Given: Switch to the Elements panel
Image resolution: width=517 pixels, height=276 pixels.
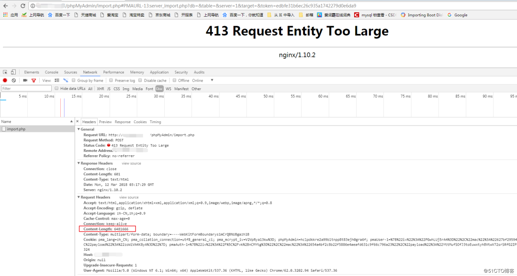Looking at the screenshot, I should [x=32, y=72].
